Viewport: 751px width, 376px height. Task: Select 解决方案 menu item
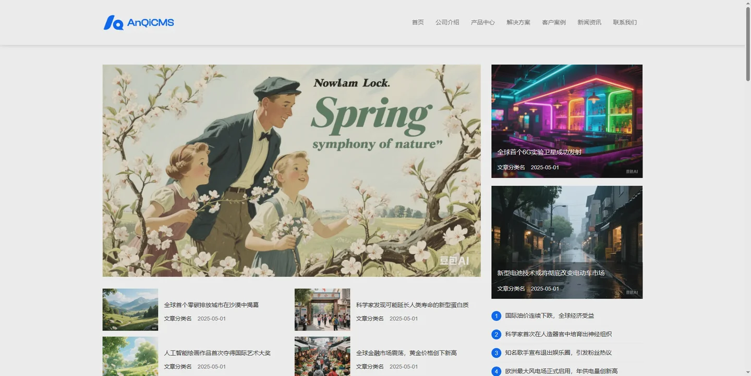pos(518,22)
